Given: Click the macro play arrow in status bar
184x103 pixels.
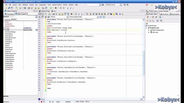Looking at the screenshot, I should click(39, 102).
